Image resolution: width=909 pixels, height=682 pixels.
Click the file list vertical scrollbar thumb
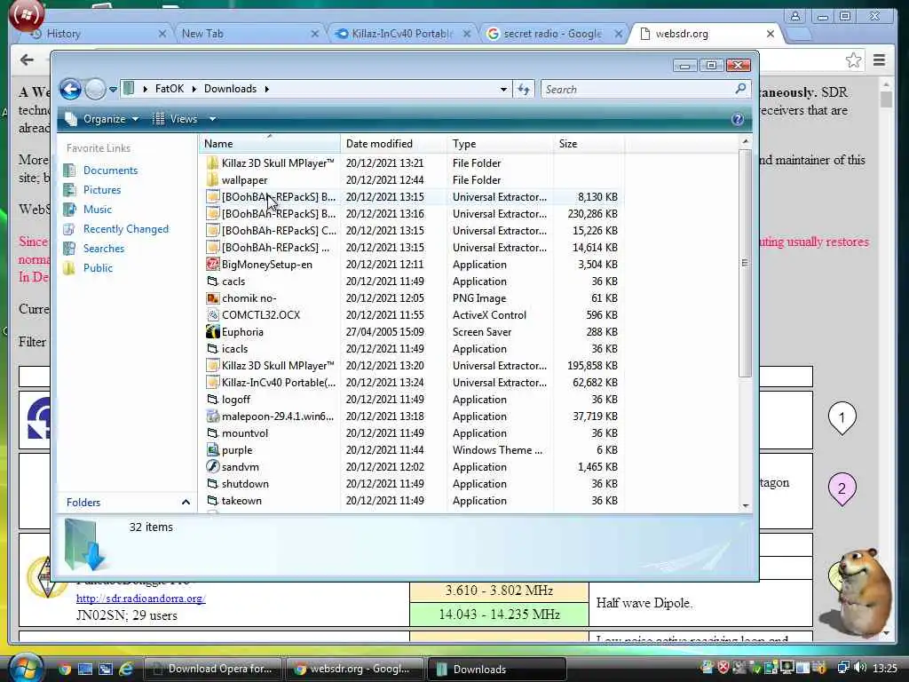point(746,264)
